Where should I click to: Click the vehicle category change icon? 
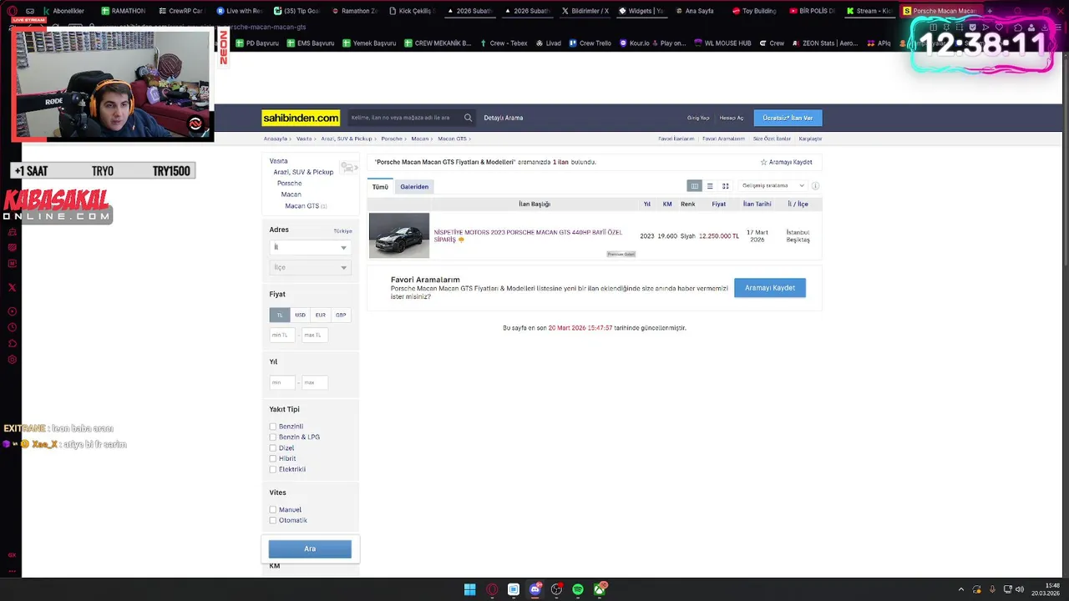point(348,167)
